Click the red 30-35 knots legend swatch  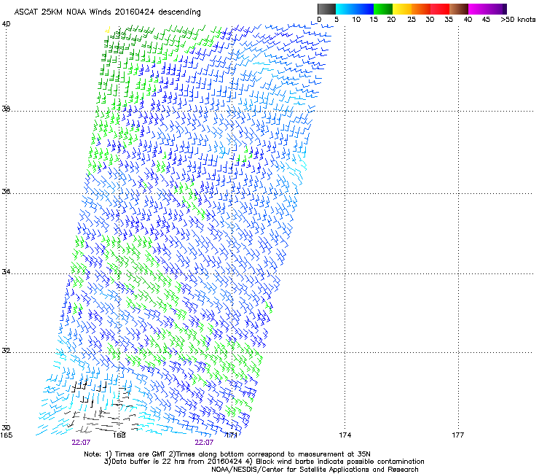[x=440, y=9]
